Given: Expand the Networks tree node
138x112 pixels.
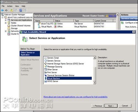Looking at the screenshot, I should click(x=5, y=31).
